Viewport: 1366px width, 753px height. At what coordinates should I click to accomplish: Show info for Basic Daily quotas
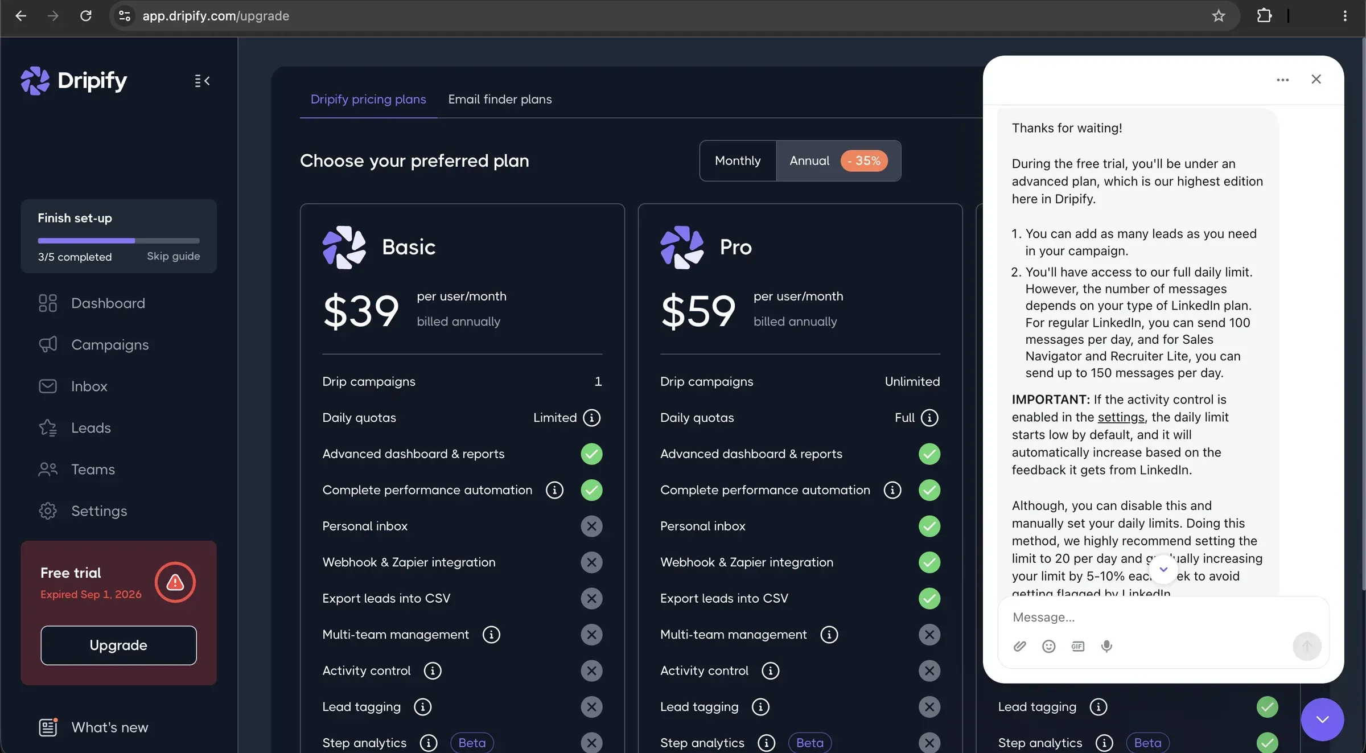coord(592,418)
